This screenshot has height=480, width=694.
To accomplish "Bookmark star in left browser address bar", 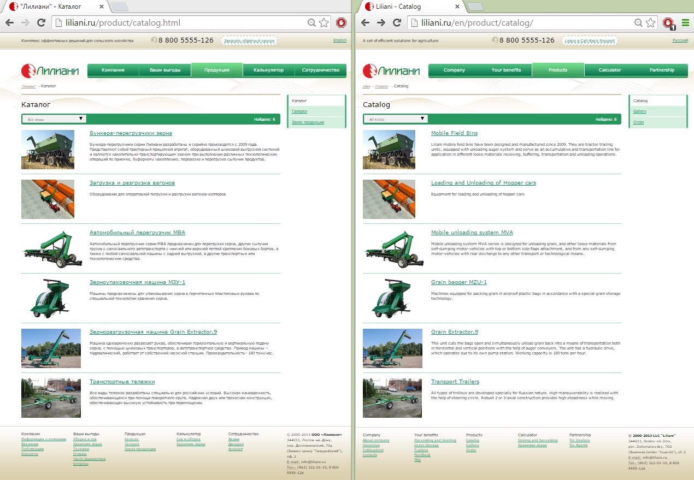I will coord(324,23).
